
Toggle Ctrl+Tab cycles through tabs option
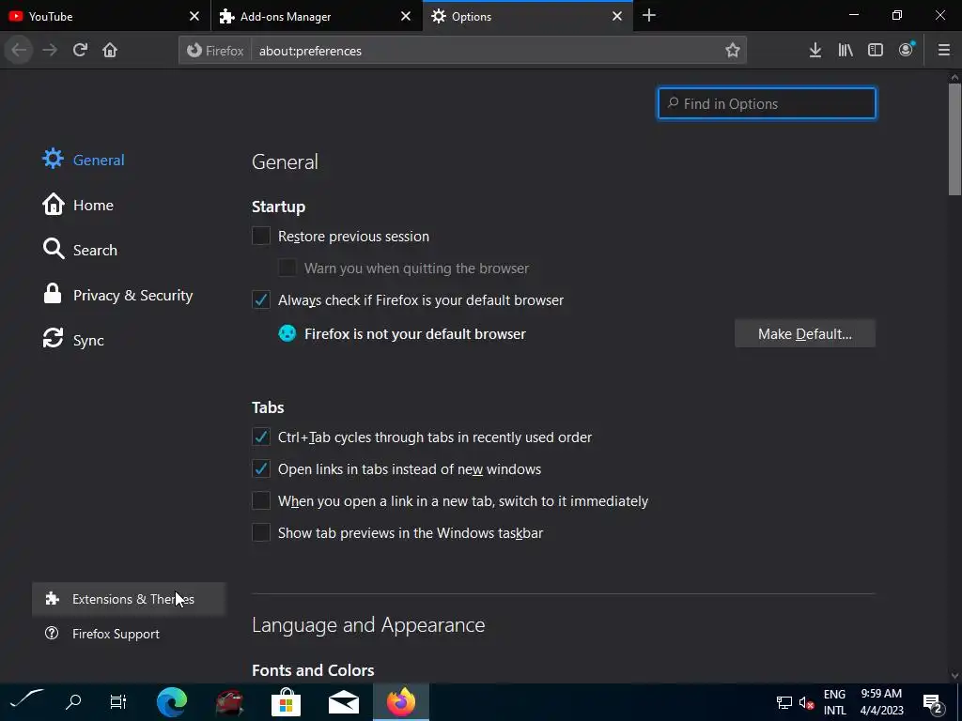[x=261, y=437]
